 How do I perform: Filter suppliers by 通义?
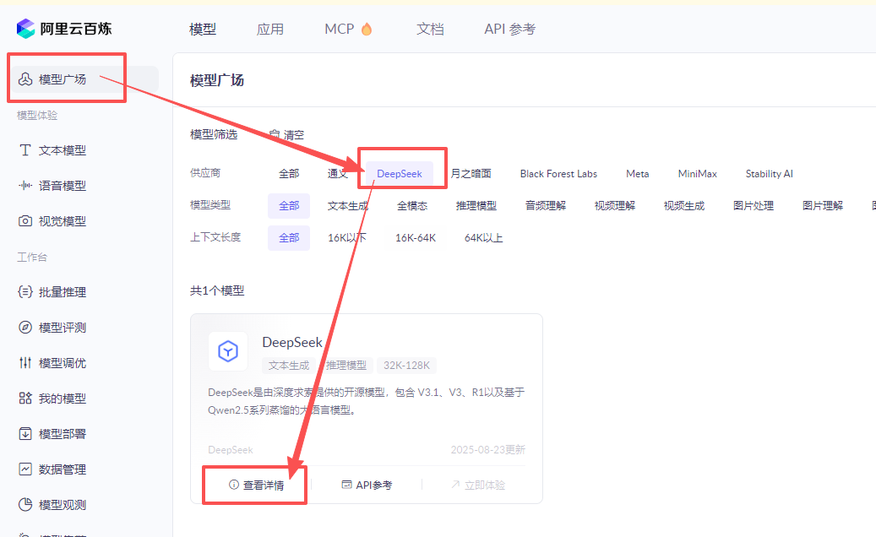coord(337,174)
